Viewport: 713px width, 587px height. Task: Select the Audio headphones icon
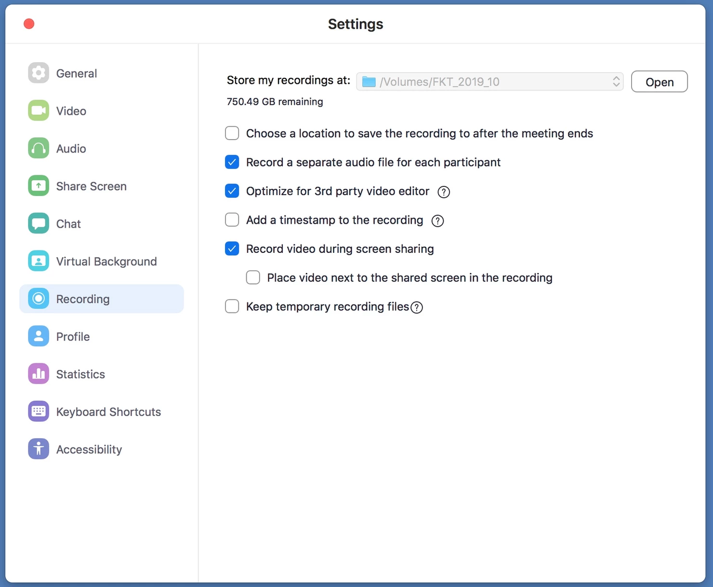(39, 148)
